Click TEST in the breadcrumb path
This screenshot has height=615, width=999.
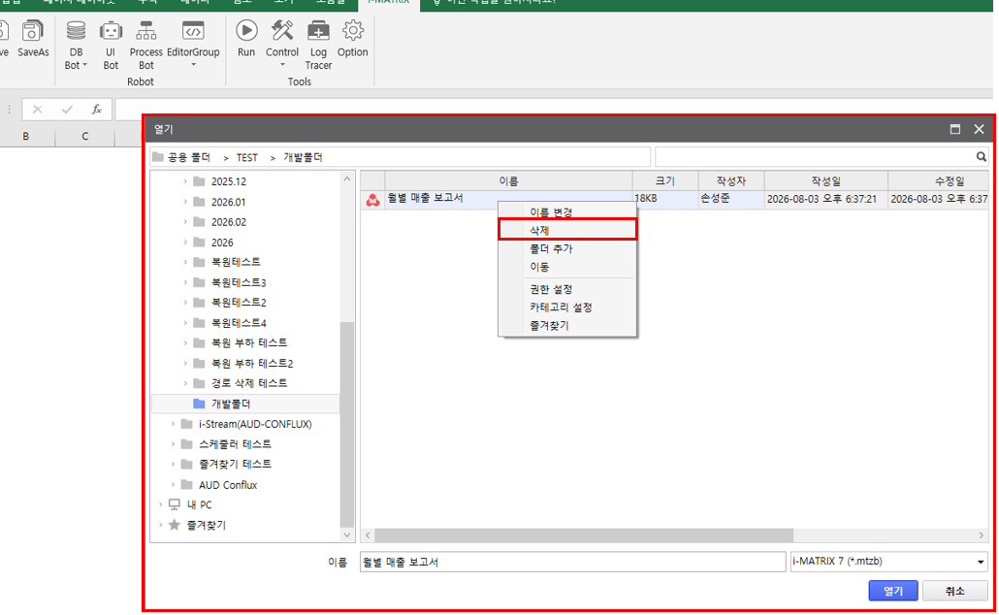coord(247,157)
